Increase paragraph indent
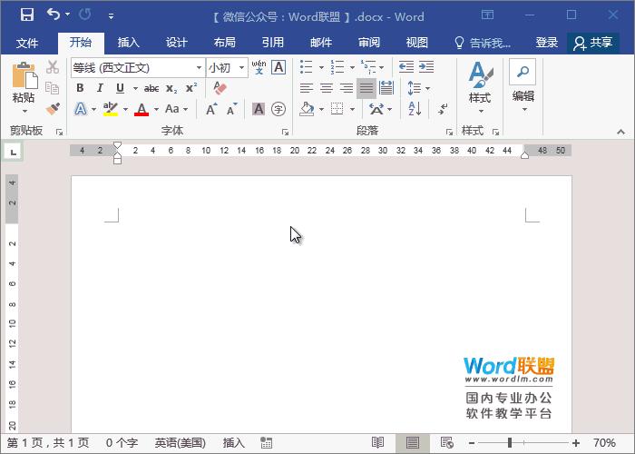635x454 pixels. pyautogui.click(x=426, y=66)
